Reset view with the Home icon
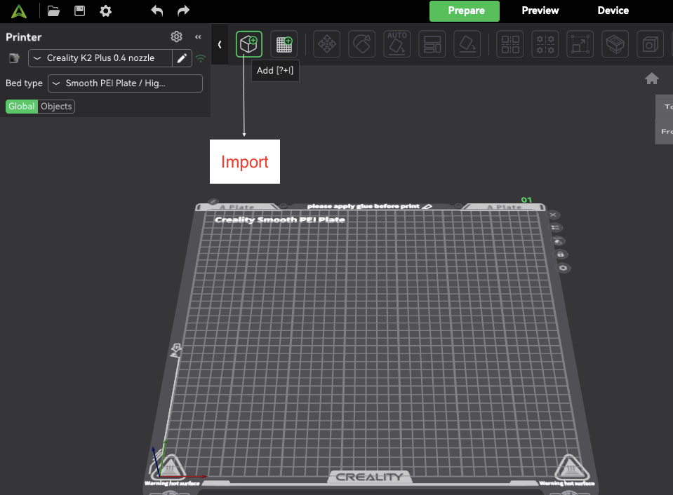673x495 pixels. (651, 79)
